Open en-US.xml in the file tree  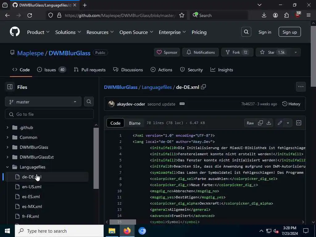point(32,187)
